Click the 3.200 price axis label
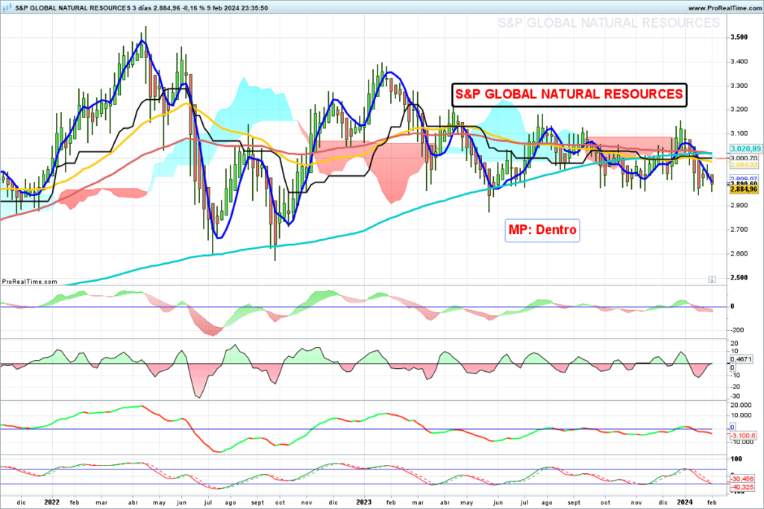 739,110
